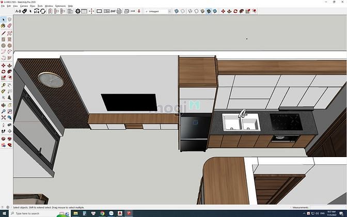
Task: Switch to Monochrome face style
Action: tap(215, 11)
